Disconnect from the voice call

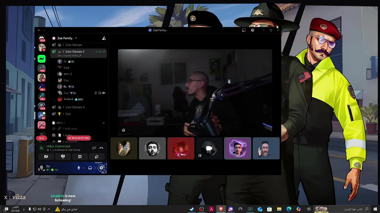pos(101,148)
